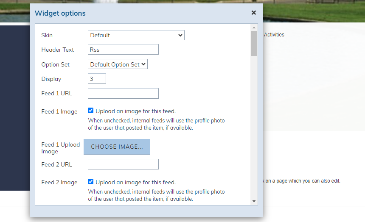Viewport: 365px width, 222px height.
Task: Open the Skin dropdown
Action: click(136, 35)
